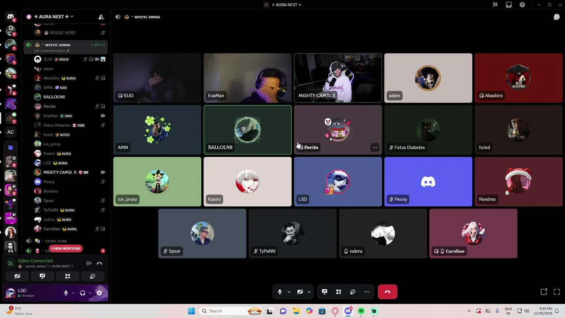Click the Video Connected status text
Screen dimensions: 565x318
35,261
